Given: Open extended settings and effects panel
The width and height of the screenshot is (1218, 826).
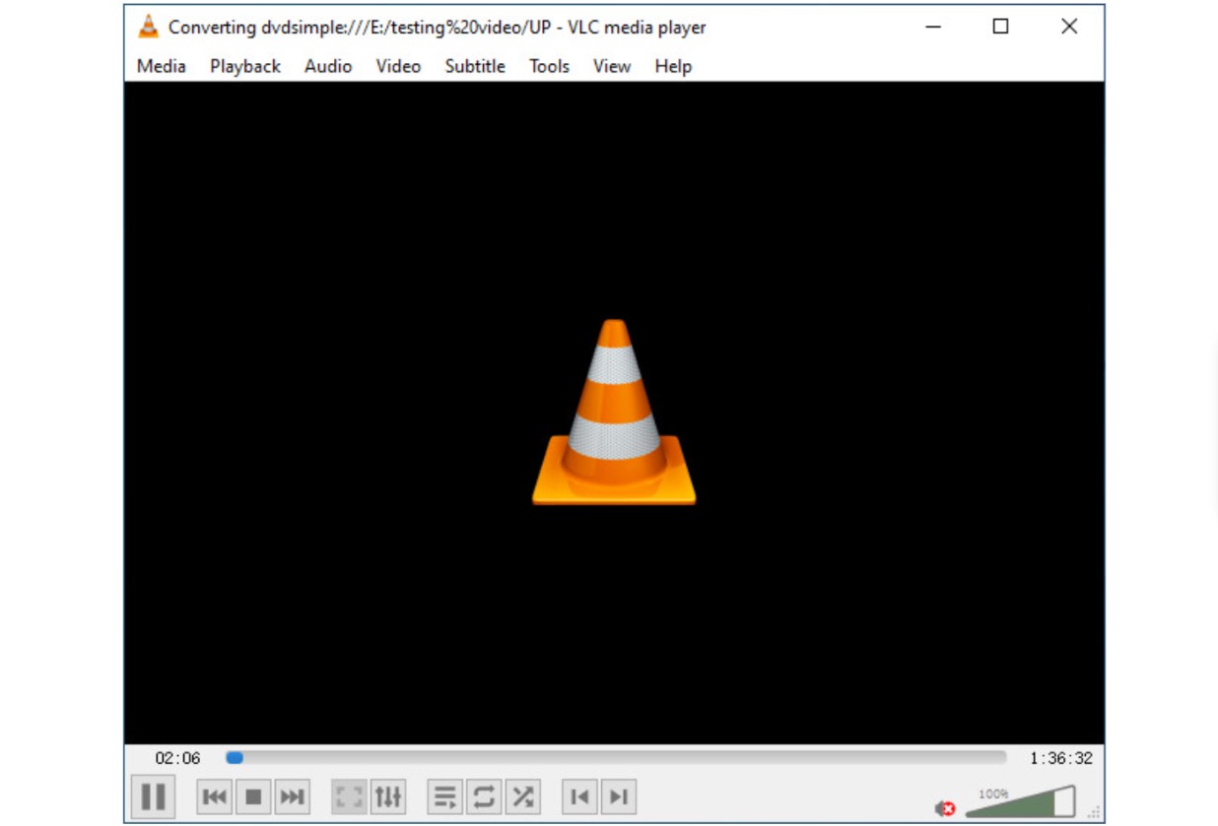Looking at the screenshot, I should coord(388,796).
